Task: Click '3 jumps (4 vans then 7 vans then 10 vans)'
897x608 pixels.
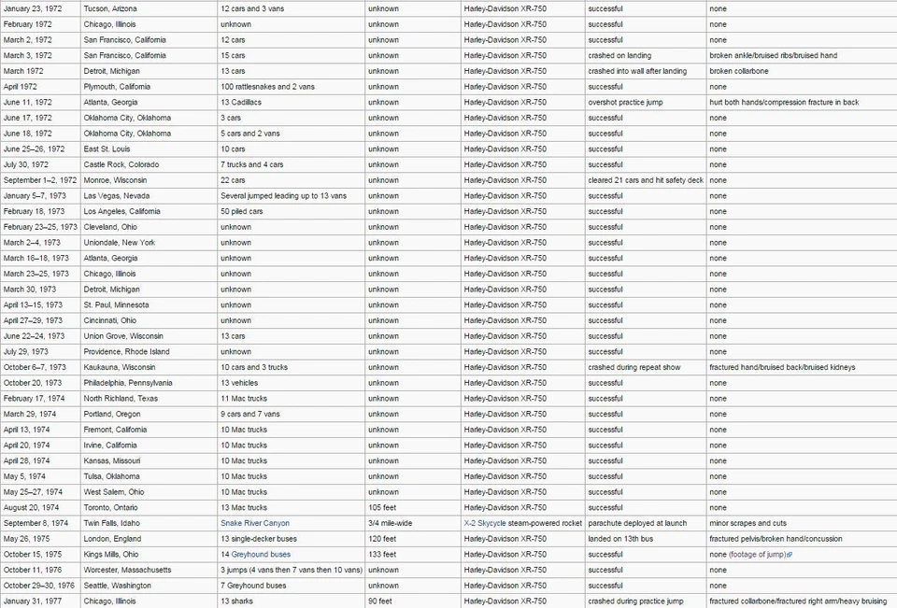Action: coord(292,571)
